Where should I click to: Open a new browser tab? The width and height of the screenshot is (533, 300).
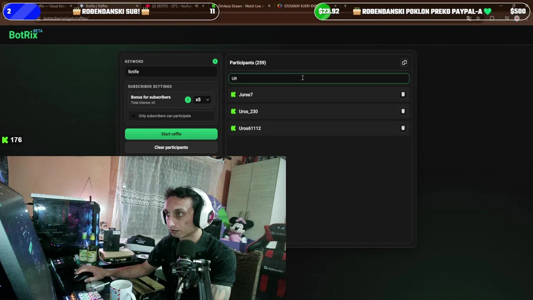[x=345, y=6]
